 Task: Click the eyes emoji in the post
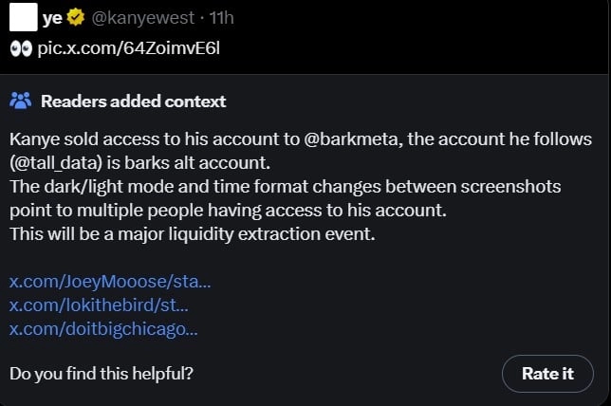point(21,49)
